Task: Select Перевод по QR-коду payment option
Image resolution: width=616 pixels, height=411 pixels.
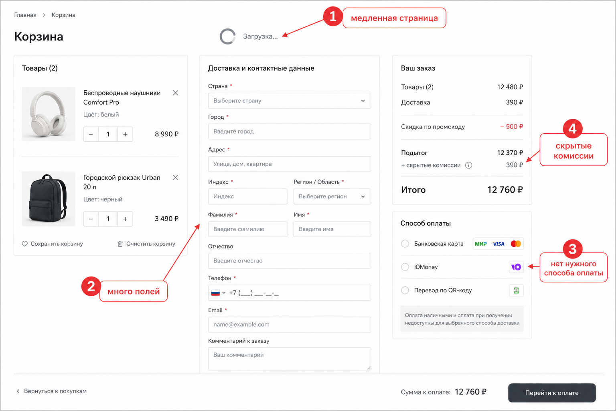Action: 405,290
